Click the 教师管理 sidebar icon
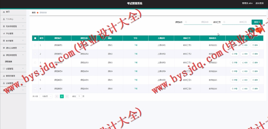The width and height of the screenshot is (268, 129). point(4,41)
